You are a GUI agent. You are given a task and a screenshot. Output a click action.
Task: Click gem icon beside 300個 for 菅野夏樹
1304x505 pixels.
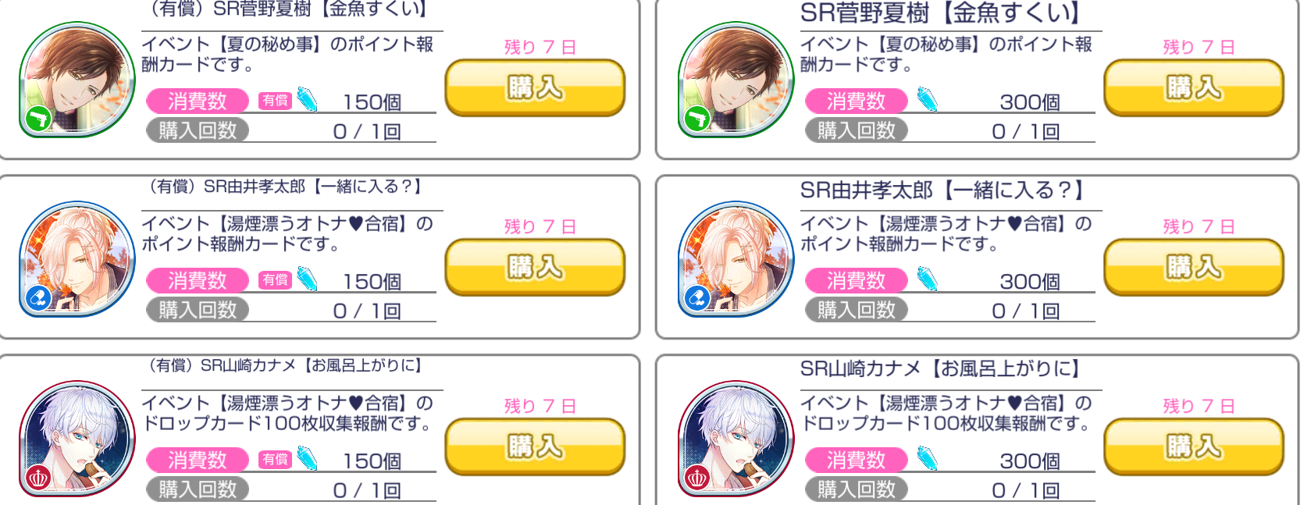point(927,100)
